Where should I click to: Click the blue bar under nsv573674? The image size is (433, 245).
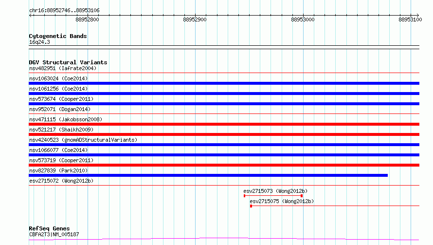[x=224, y=104]
